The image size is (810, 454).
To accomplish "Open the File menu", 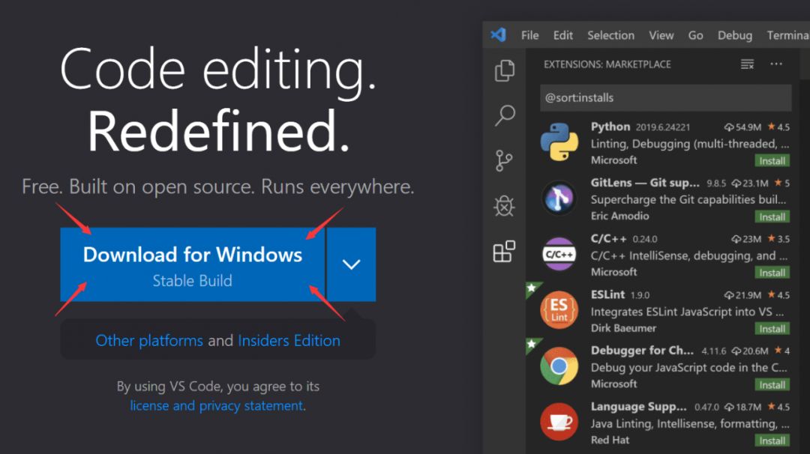I will 530,35.
